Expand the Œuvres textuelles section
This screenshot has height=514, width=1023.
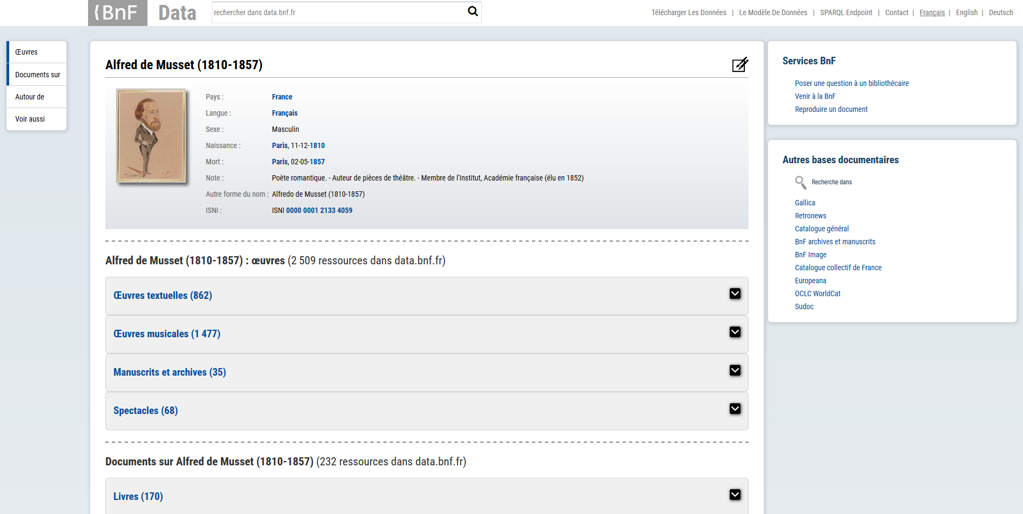pyautogui.click(x=735, y=293)
